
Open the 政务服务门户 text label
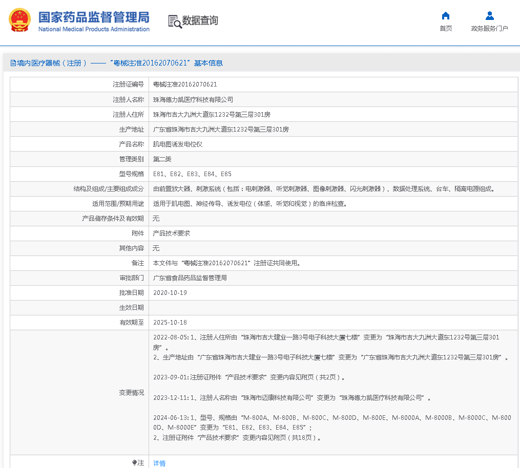(489, 29)
